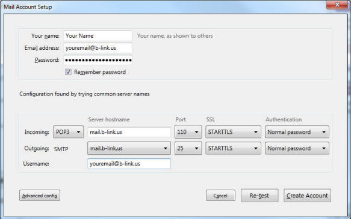351x219 pixels.
Task: Expand the outgoing server hostname dropdown
Action: click(129, 148)
